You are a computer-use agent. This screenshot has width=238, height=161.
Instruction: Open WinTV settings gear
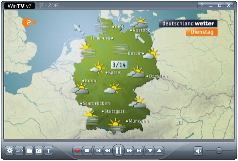9,151
